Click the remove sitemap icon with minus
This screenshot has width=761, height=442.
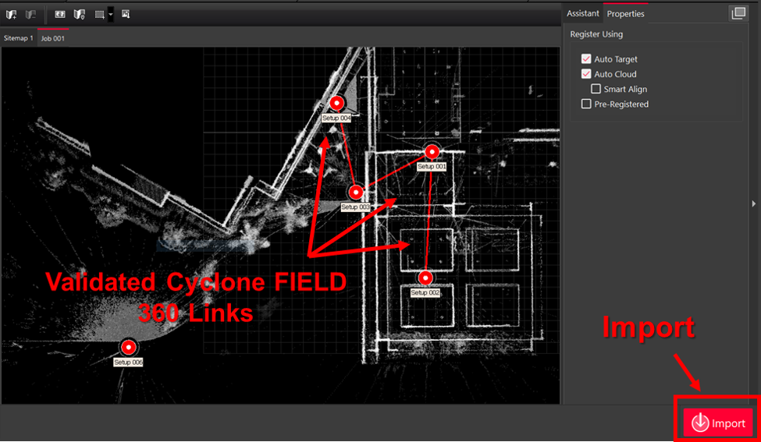tap(30, 14)
